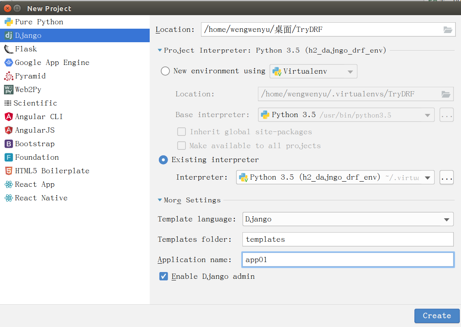Click the Foundation F icon
The height and width of the screenshot is (327, 461).
8,157
